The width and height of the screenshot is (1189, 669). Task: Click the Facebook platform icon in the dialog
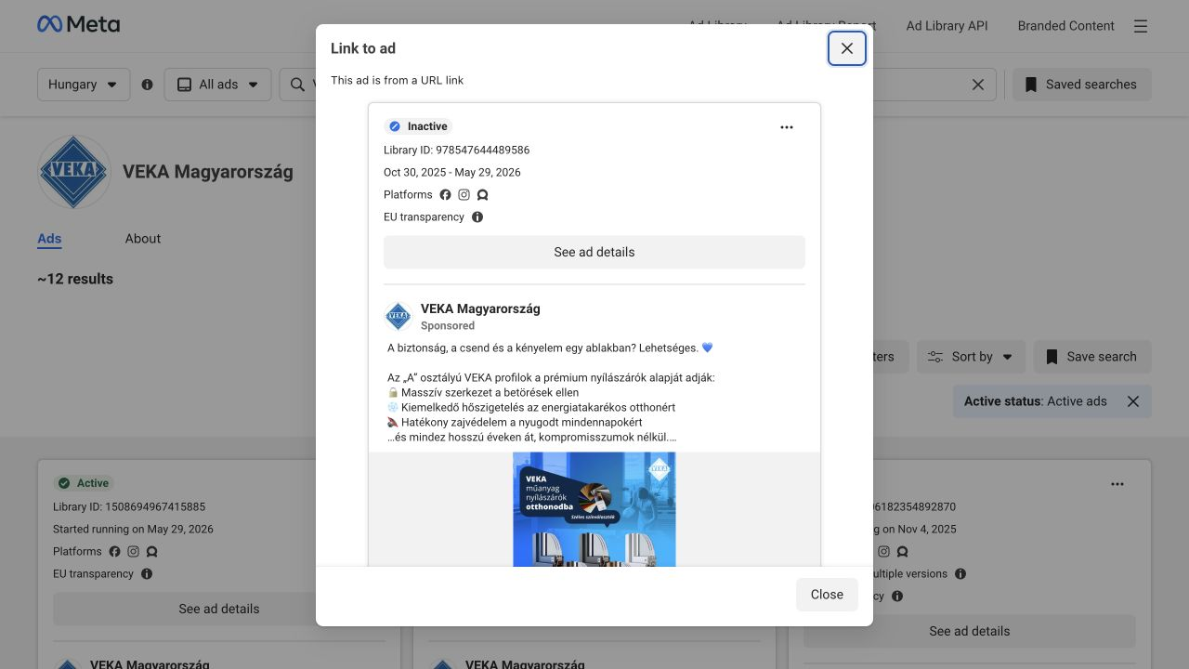tap(445, 195)
